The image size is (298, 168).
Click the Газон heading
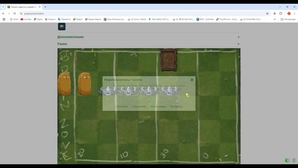[62, 44]
